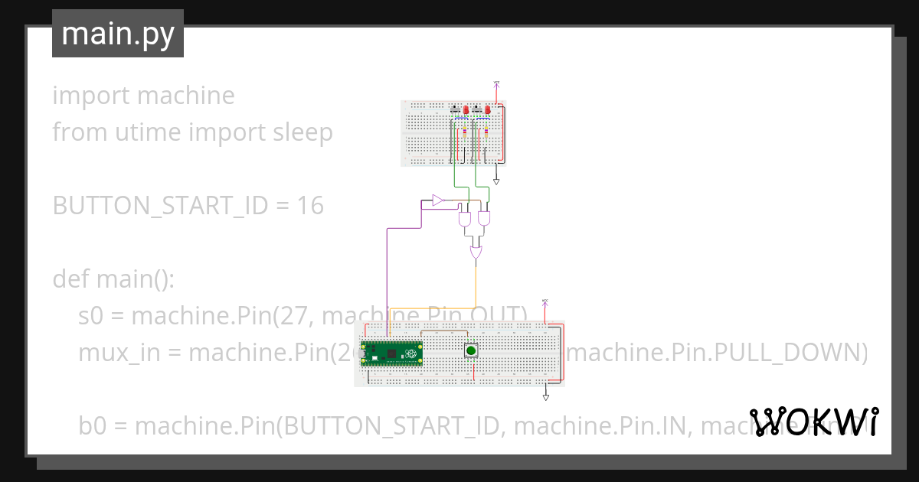919x482 pixels.
Task: Select the Raspberry Pi Pico board
Action: pyautogui.click(x=391, y=353)
